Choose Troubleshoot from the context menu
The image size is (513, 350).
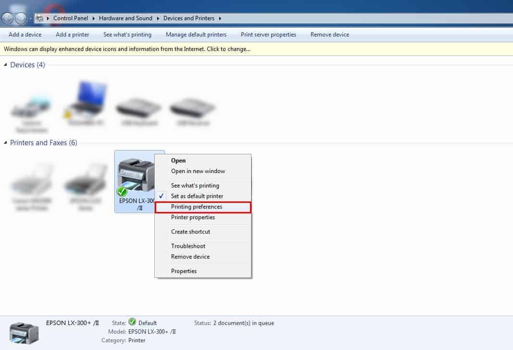pos(188,246)
